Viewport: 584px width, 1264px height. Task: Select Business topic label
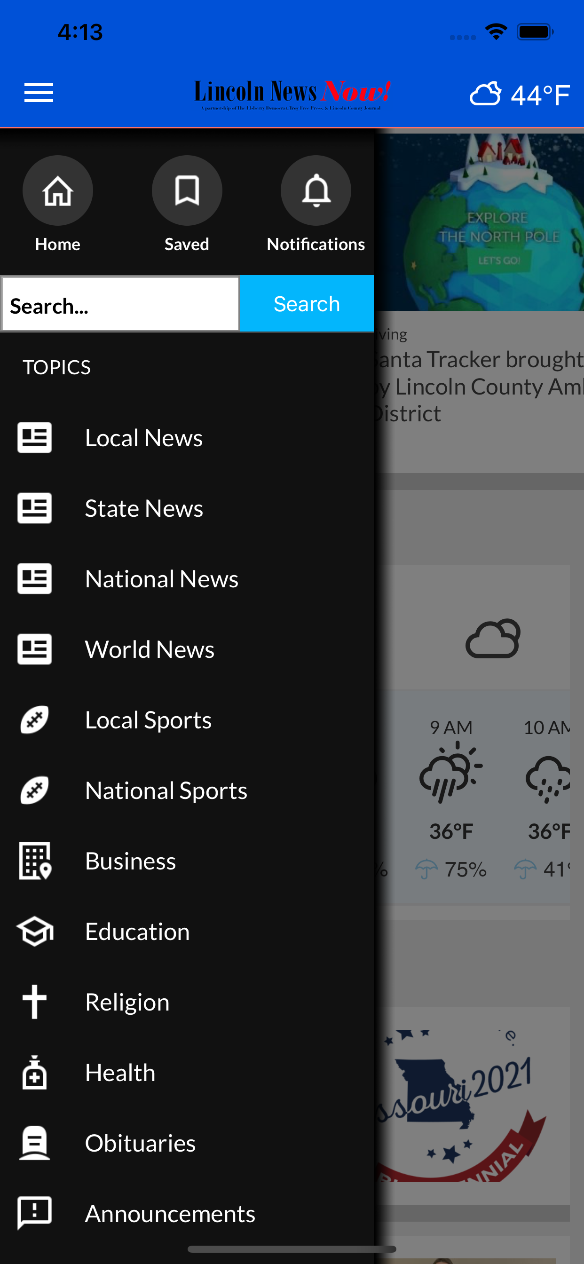click(131, 861)
